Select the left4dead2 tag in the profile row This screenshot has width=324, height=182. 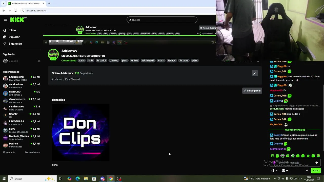[148, 61]
